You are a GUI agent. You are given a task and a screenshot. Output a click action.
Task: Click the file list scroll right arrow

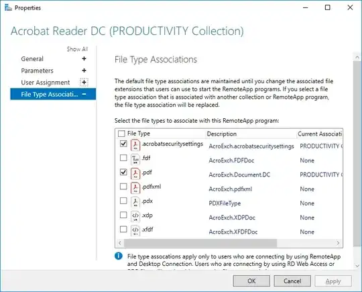click(338, 243)
